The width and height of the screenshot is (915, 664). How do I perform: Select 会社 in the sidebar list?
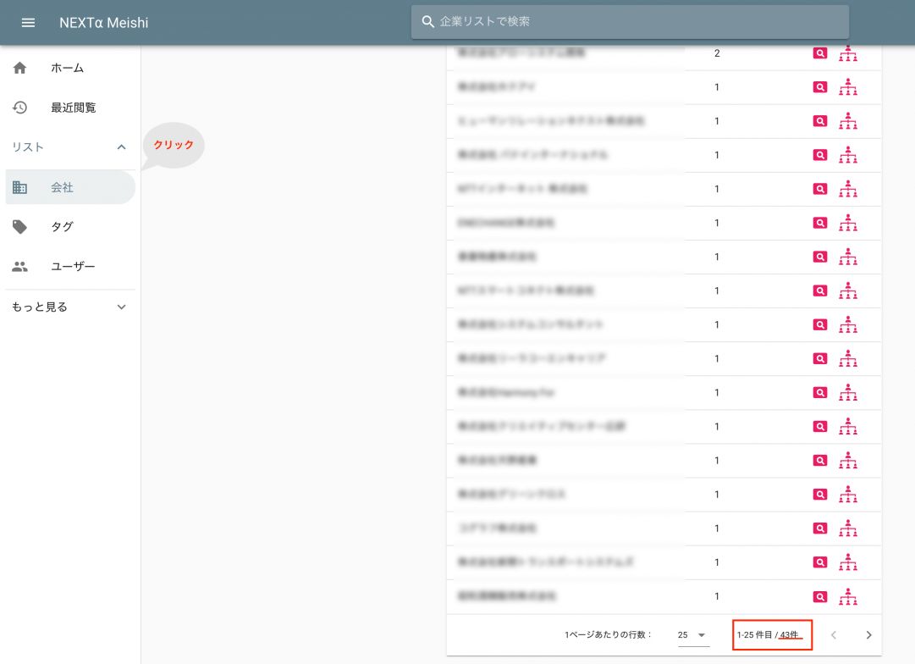(62, 187)
